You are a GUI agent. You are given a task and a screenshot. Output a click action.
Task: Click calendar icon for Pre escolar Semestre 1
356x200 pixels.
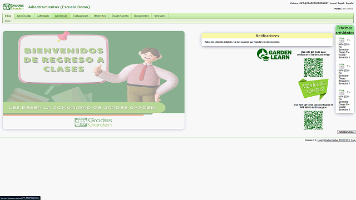click(x=342, y=40)
